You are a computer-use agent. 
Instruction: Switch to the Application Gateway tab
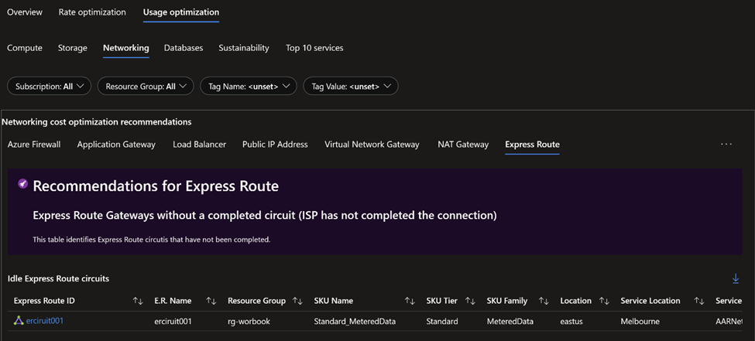[x=116, y=145]
